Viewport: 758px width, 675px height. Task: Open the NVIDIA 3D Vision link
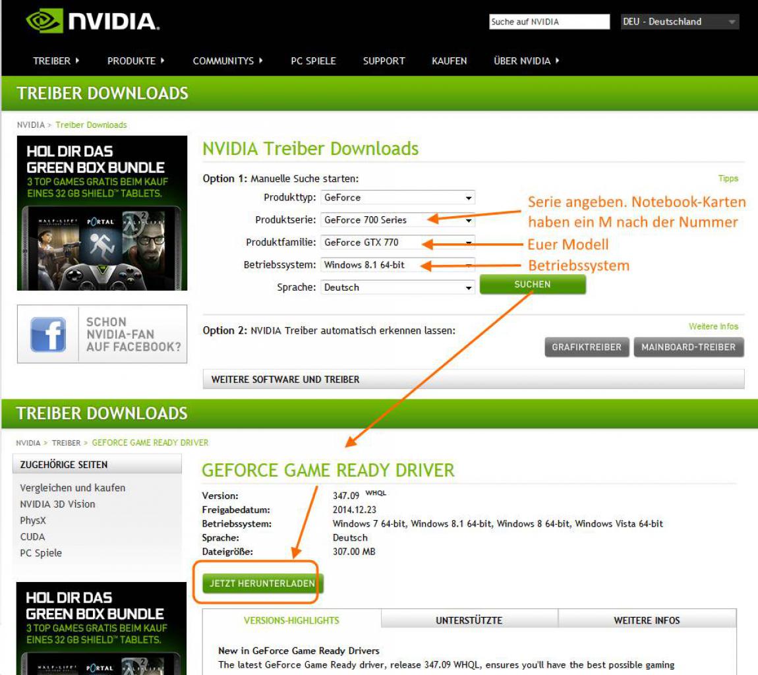pyautogui.click(x=57, y=504)
